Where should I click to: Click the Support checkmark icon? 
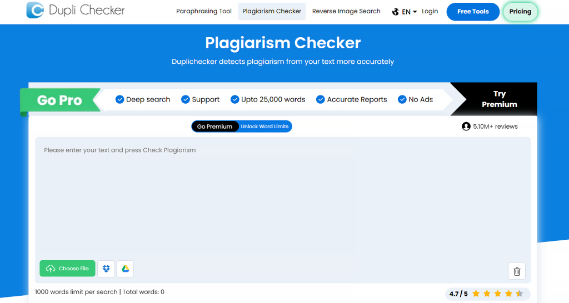coord(186,99)
